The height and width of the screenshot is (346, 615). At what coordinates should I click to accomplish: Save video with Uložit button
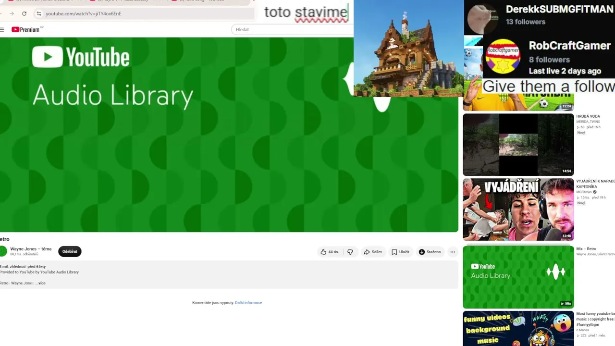pyautogui.click(x=400, y=252)
